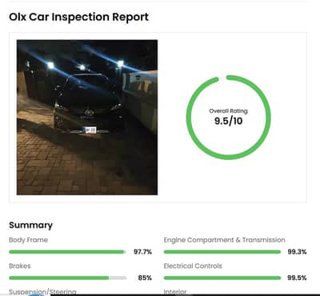Select the Electrical Controls label

193,266
